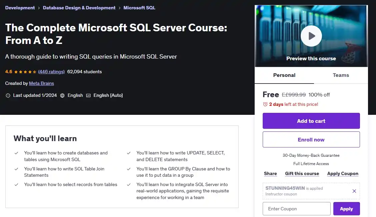Click the crossed-out £999.99 original price
376x217 pixels.
pos(294,95)
